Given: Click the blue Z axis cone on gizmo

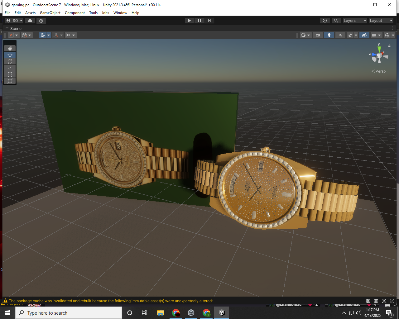Looking at the screenshot, I should click(x=374, y=55).
